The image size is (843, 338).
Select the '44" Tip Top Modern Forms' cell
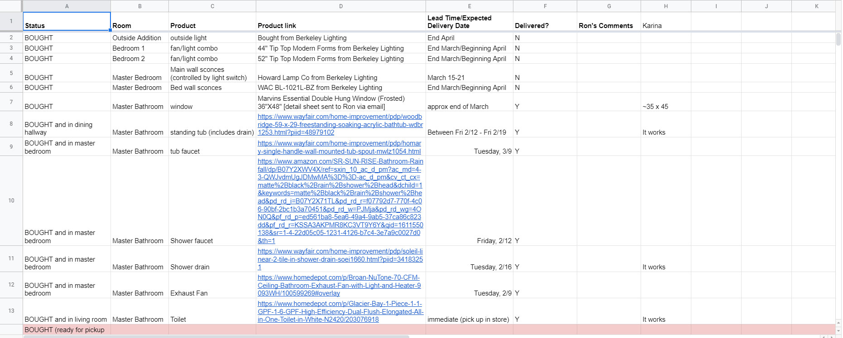tap(341, 48)
